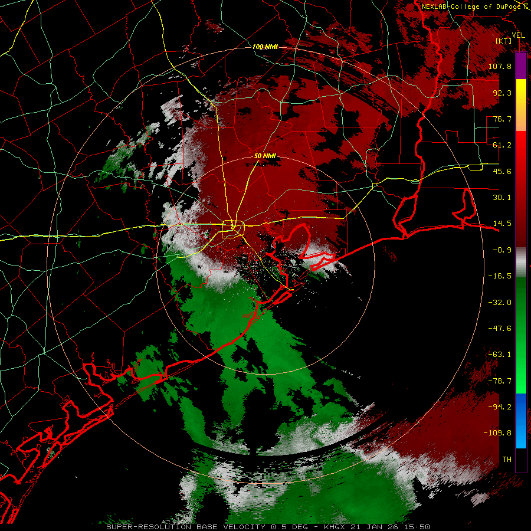Select the 92.3 velocity scale value
The width and height of the screenshot is (531, 531).
pos(502,93)
